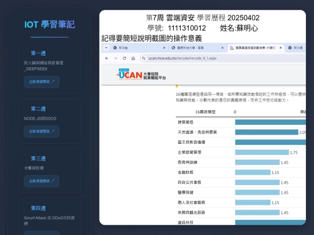Image resolution: width=314 pixels, height=235 pixels.
Task: Select the 第二週 card heading
Action: (38, 109)
